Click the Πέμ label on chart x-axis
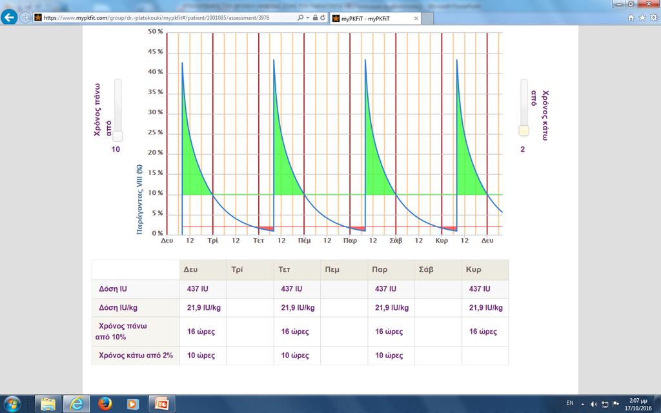The width and height of the screenshot is (661, 413). click(x=305, y=241)
